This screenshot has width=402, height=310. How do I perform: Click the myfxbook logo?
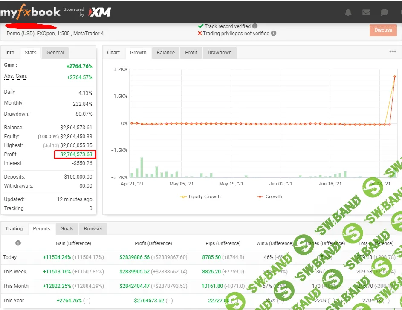[x=30, y=12]
